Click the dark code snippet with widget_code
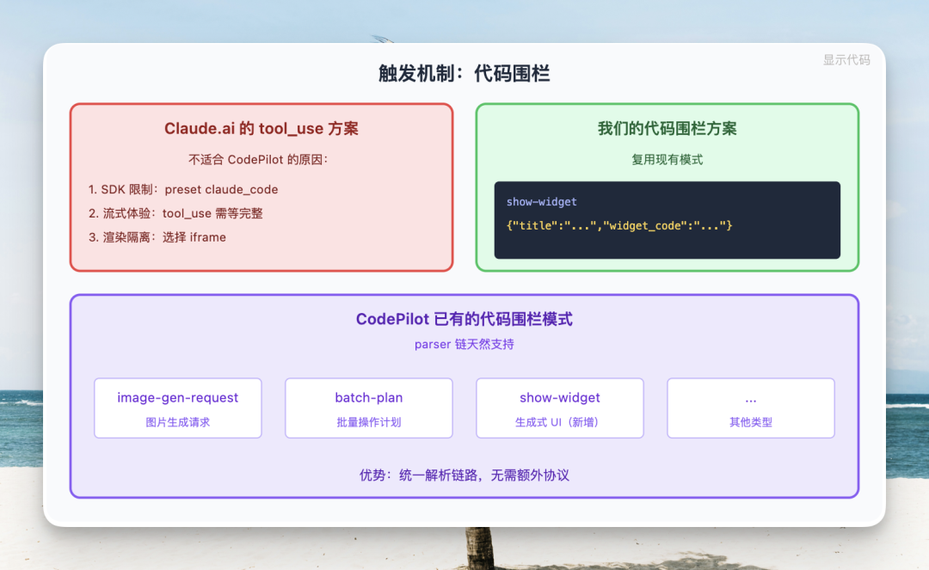Screen dimensions: 929x570 click(668, 219)
